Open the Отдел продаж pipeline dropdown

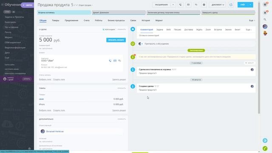[x=86, y=5]
